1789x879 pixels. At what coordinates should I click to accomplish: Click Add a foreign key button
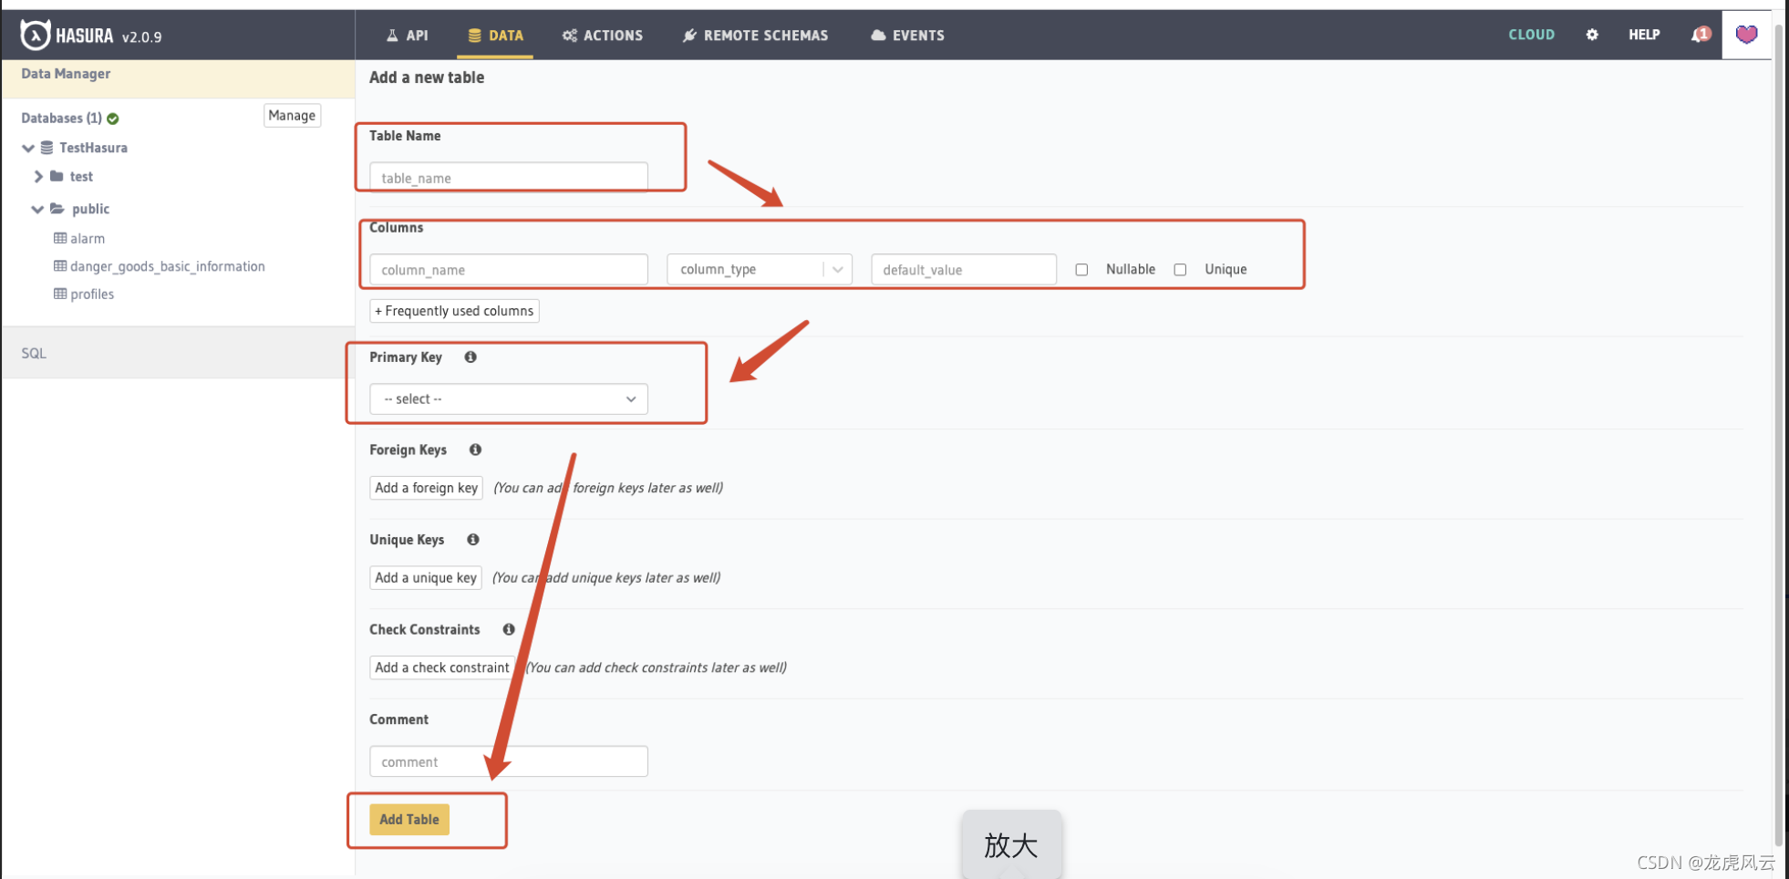[x=426, y=488]
